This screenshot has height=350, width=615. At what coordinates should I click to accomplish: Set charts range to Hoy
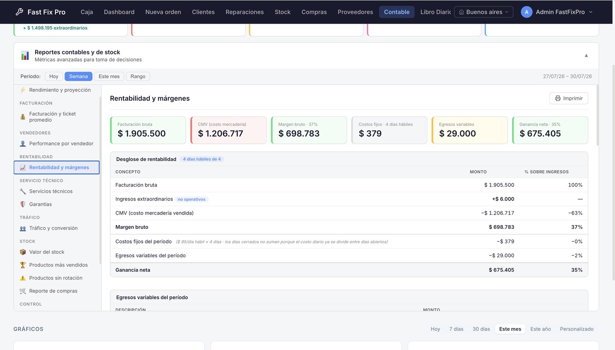[x=435, y=329]
